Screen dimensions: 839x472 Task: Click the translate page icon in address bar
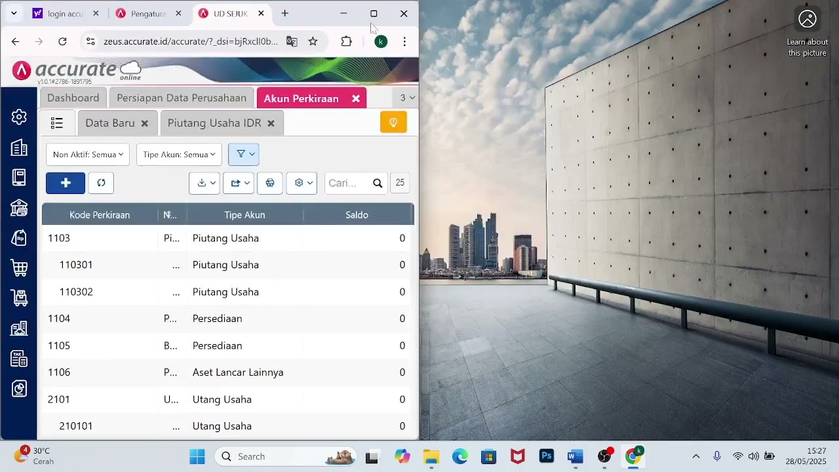(292, 41)
